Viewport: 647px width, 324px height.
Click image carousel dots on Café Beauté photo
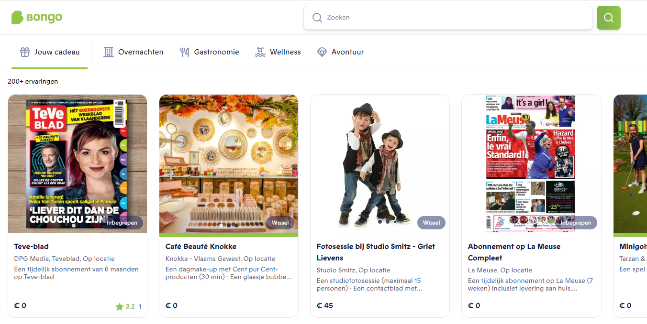[229, 225]
